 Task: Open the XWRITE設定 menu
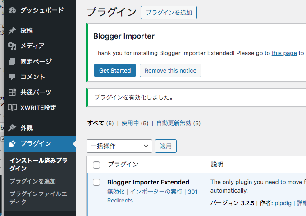pyautogui.click(x=40, y=108)
